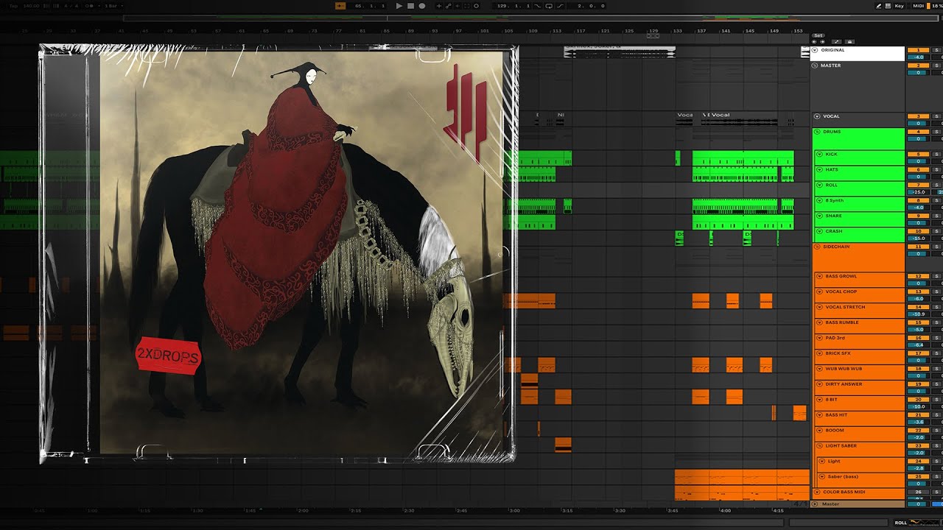Enable MIDI map mode
Image resolution: width=943 pixels, height=530 pixels.
(x=918, y=6)
